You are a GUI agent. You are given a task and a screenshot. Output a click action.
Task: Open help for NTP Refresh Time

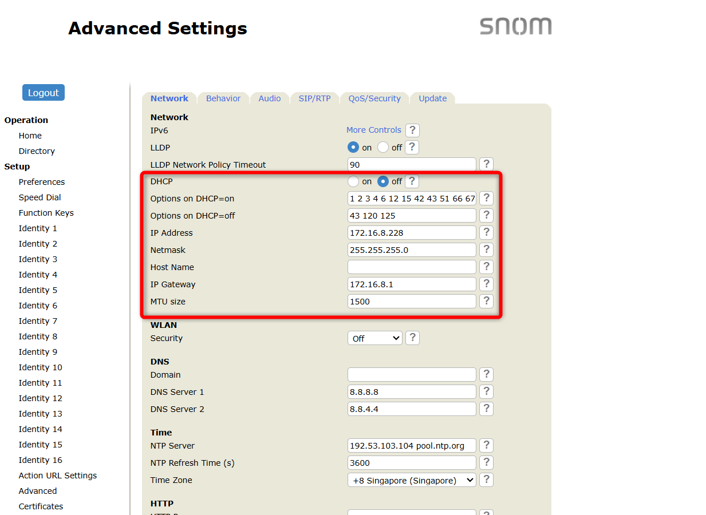click(x=486, y=463)
